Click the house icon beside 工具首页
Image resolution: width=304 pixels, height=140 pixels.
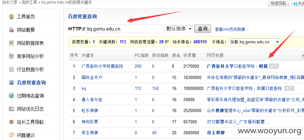pos(12,17)
